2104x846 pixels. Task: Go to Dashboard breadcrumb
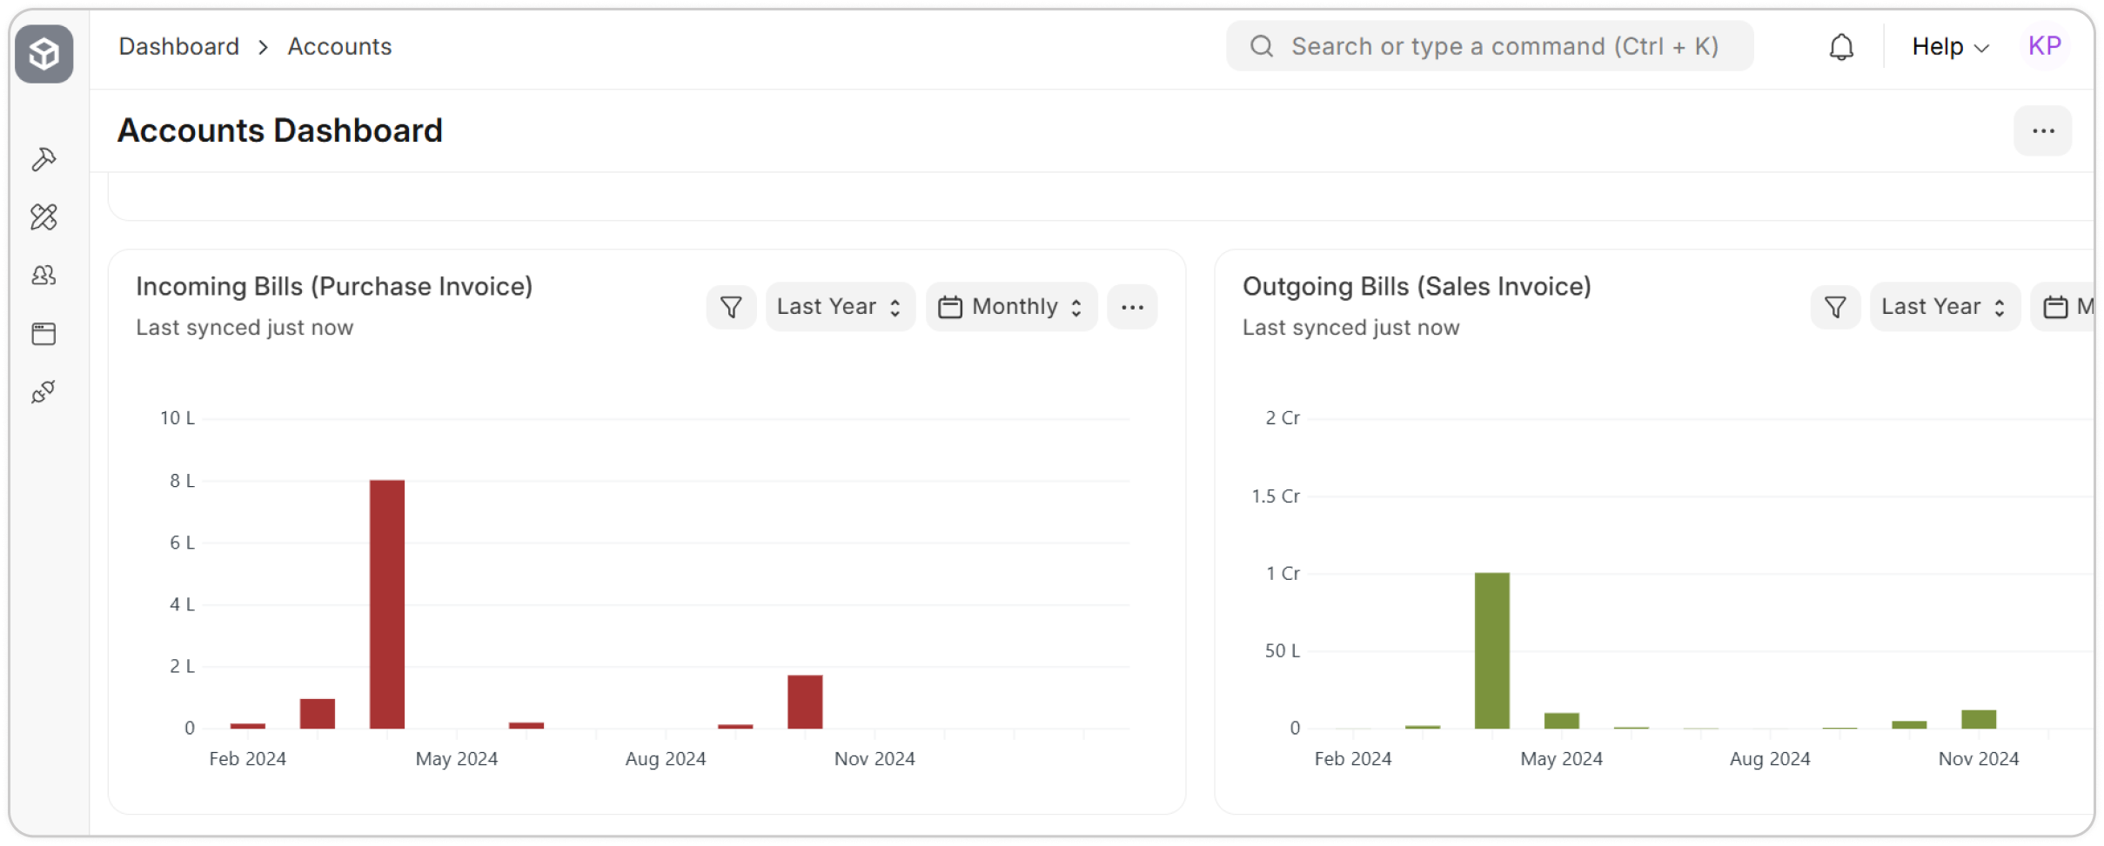click(178, 47)
